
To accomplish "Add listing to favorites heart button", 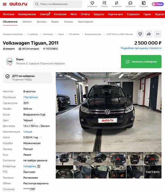I will 140,34.
